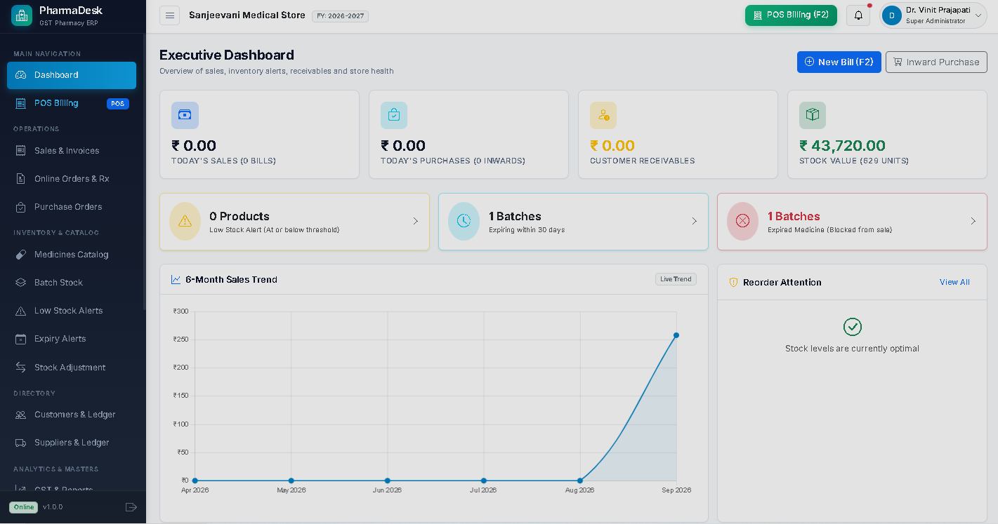The height and width of the screenshot is (524, 998).
Task: Expand the Expired Medicine card chevron
Action: click(973, 221)
